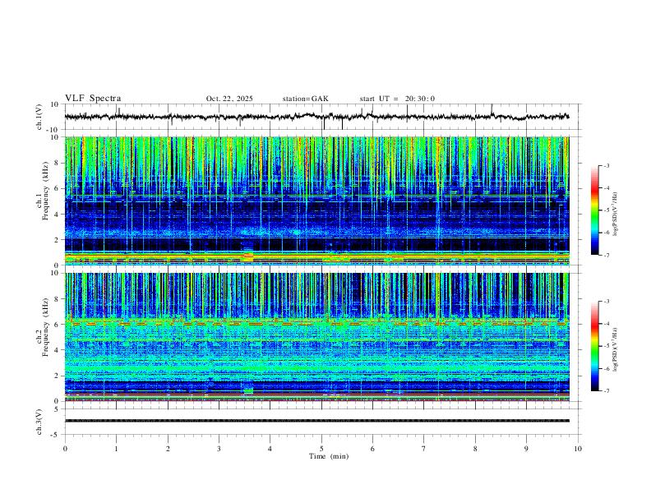This screenshot has height=503, width=651.
Task: Click the 'Time (min)' axis label
Action: click(x=329, y=456)
